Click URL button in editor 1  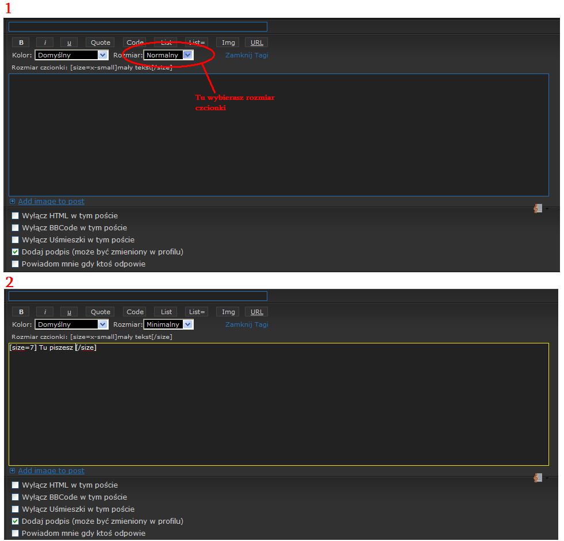click(x=257, y=42)
